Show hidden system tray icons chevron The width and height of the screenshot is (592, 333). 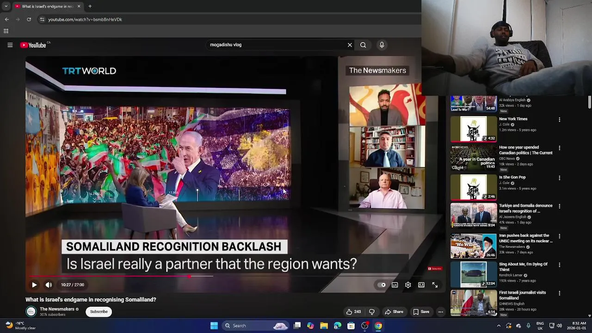[x=499, y=326]
